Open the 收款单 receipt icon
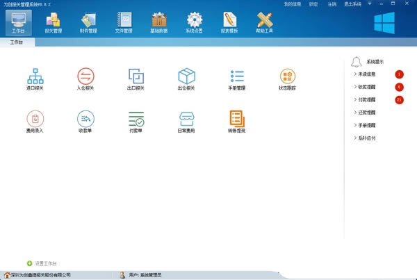417x280 pixels. click(85, 118)
